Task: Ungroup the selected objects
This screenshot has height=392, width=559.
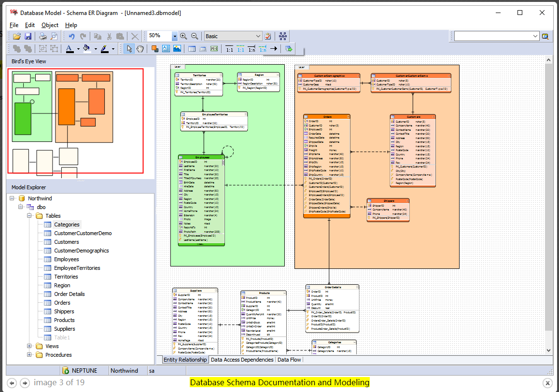Action: pyautogui.click(x=54, y=49)
